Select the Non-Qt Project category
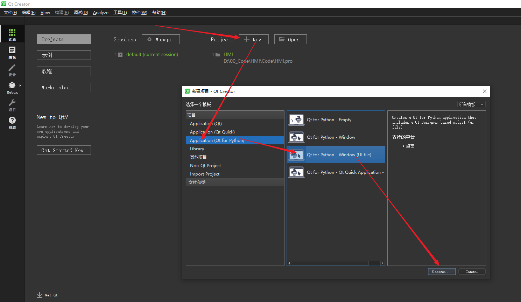This screenshot has width=521, height=302. (235, 166)
